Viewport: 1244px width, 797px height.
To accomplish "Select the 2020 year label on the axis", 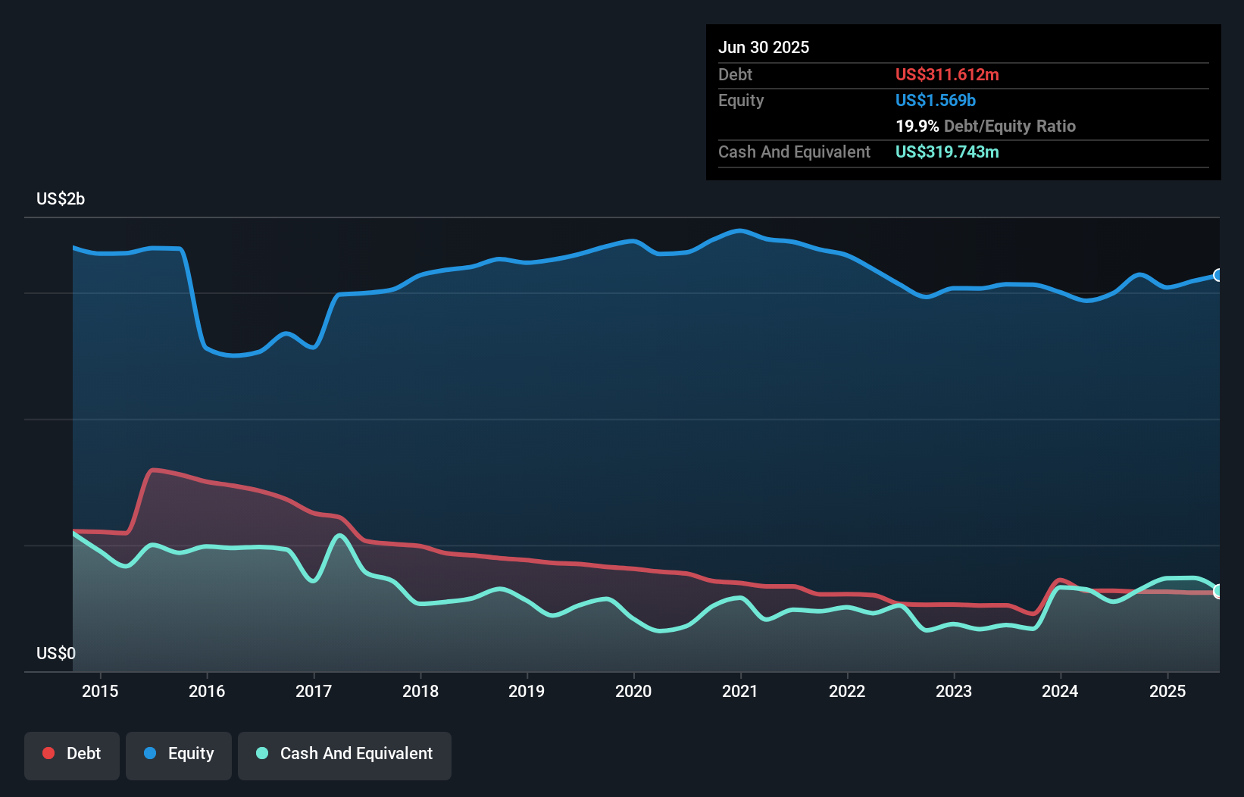I will tap(634, 691).
